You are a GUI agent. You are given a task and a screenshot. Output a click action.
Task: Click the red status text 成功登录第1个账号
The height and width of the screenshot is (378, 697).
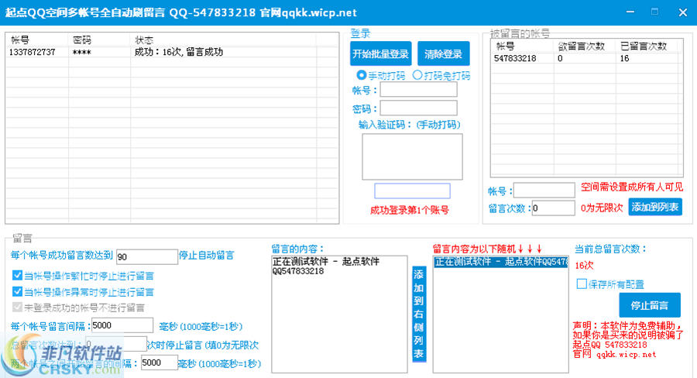coord(410,210)
